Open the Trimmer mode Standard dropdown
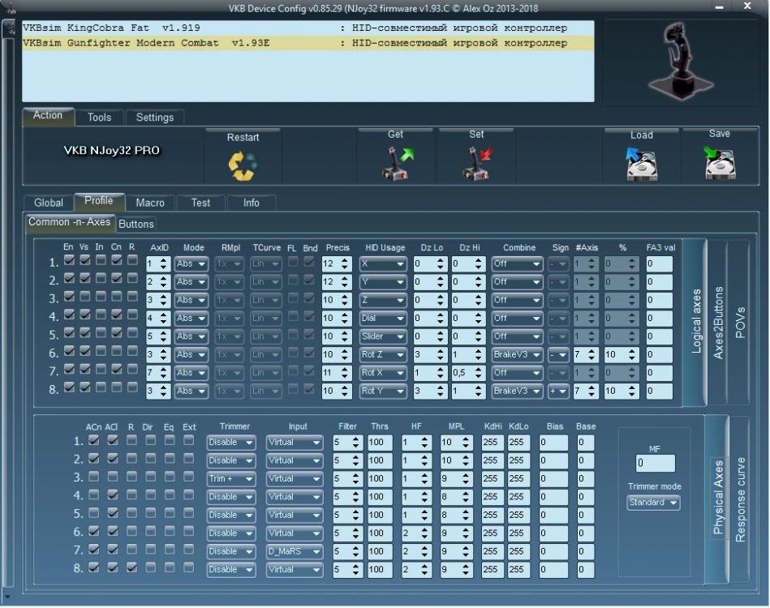 [x=653, y=503]
